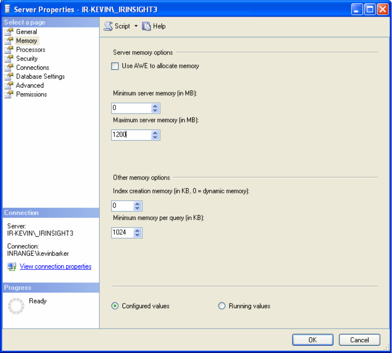Click the Security page icon
Viewport: 392px width, 353px height.
pyautogui.click(x=9, y=59)
